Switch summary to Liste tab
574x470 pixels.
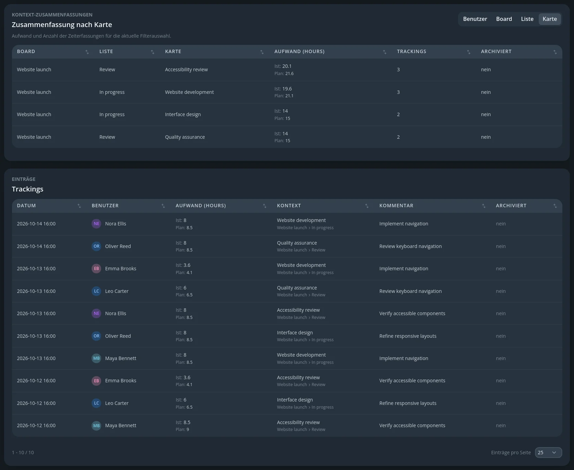pyautogui.click(x=527, y=19)
